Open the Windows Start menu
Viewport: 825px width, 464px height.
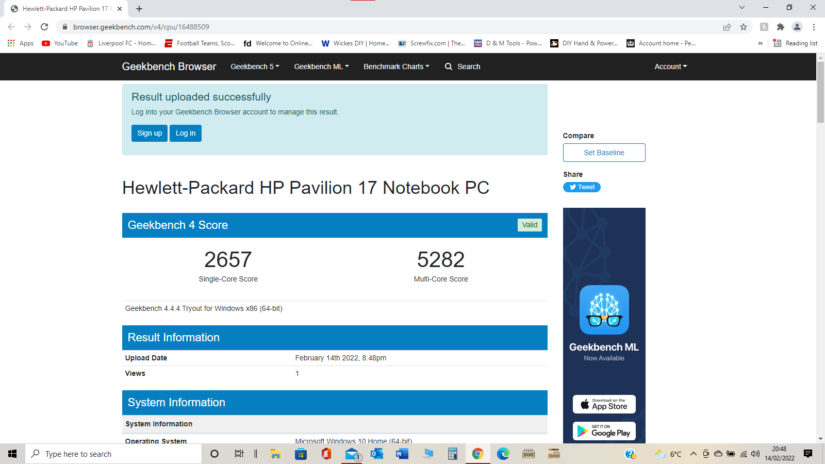[x=12, y=454]
